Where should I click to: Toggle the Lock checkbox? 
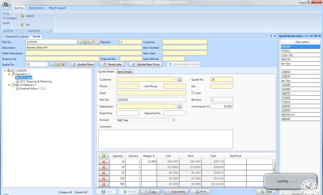193,93
